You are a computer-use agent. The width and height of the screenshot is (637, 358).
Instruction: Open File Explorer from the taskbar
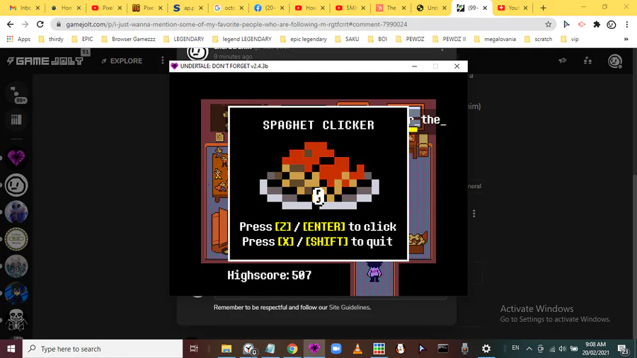pos(226,349)
